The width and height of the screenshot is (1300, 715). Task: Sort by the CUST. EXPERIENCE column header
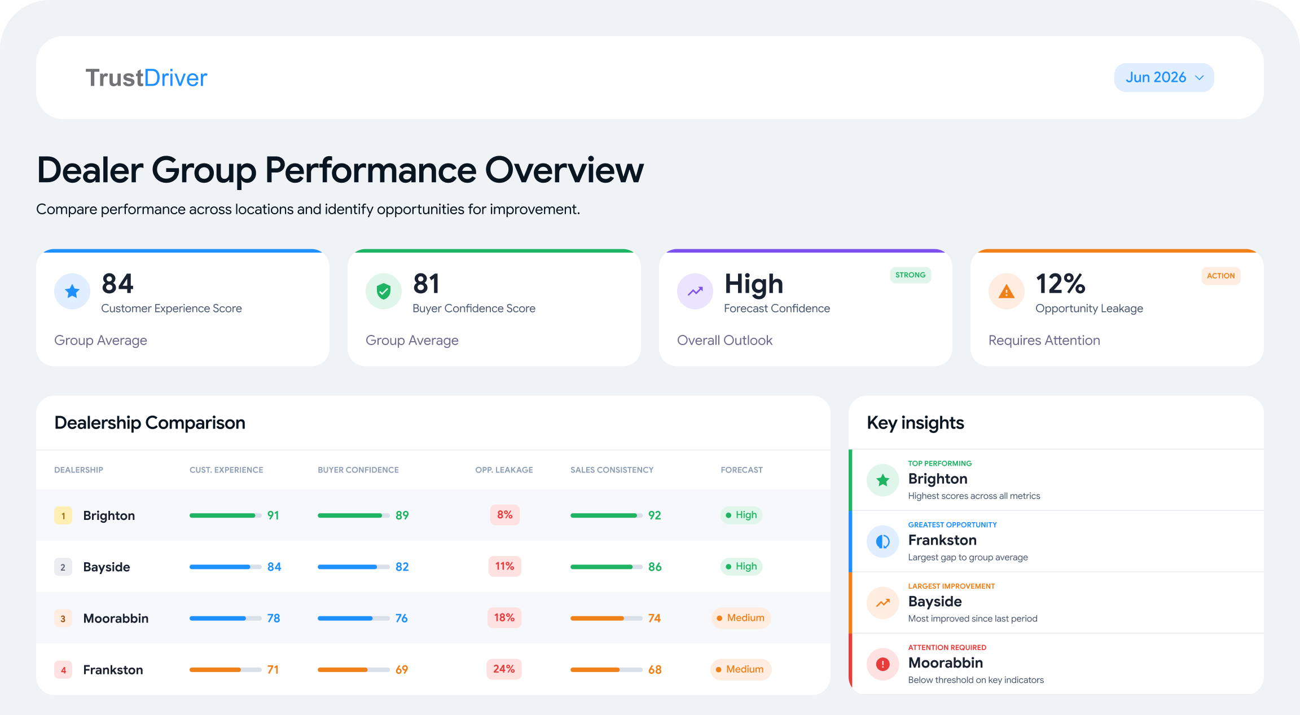226,470
